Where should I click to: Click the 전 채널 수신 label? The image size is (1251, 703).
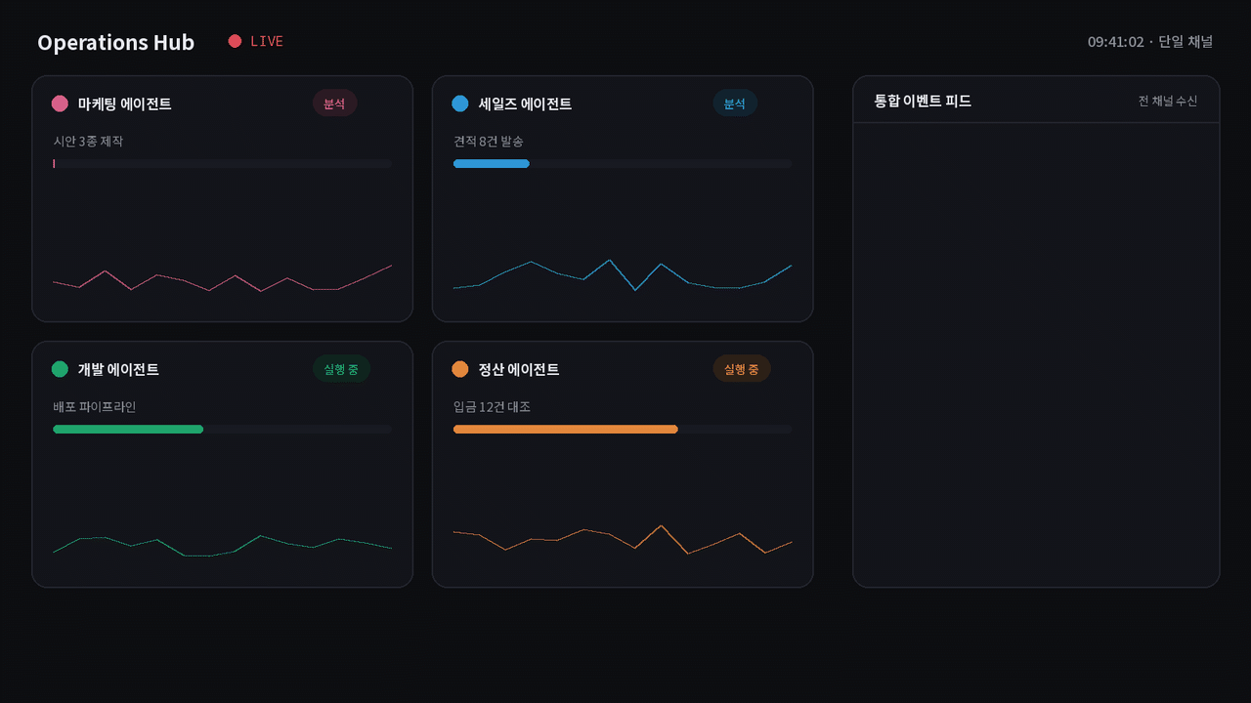coord(1167,101)
